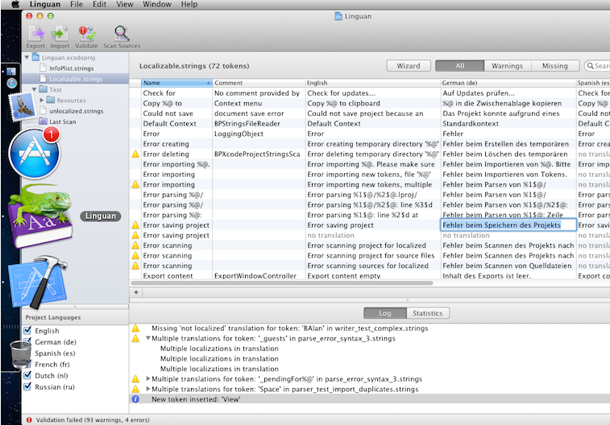Open the Trash in the dock
Image resolution: width=610 pixels, height=425 pixels.
click(21, 355)
